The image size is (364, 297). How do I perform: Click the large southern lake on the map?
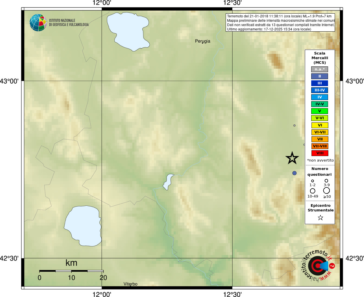[x=83, y=226]
